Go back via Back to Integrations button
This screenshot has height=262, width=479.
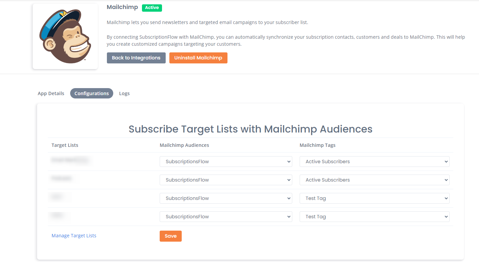[x=136, y=58]
